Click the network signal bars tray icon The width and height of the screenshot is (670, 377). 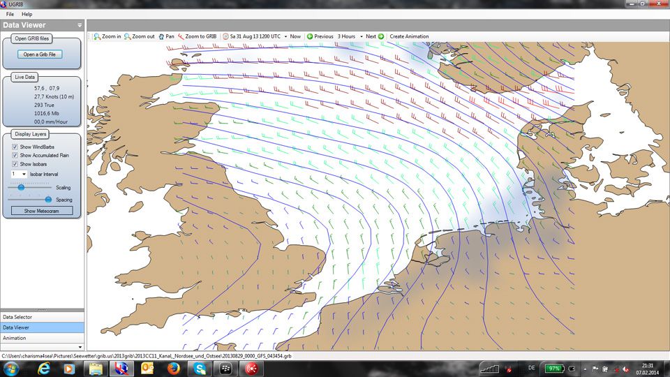[x=490, y=369]
